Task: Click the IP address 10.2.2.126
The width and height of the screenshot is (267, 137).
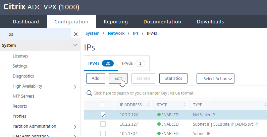Action: [x=129, y=115]
